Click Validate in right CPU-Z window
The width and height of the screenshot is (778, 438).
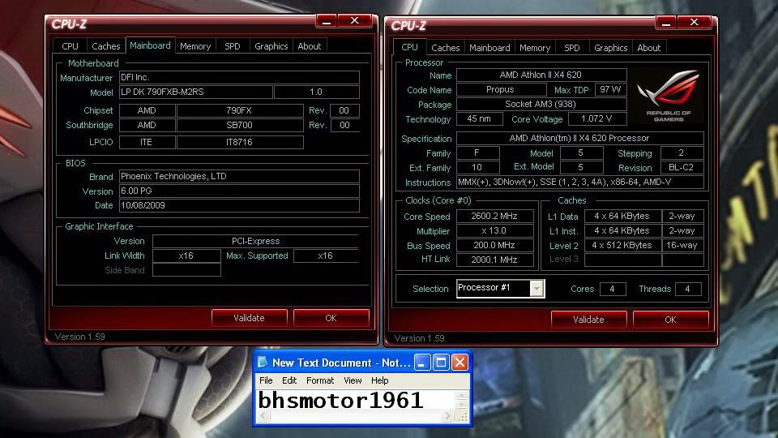[x=588, y=320]
